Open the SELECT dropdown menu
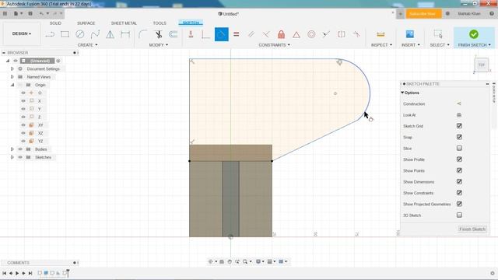Viewport: 498px width, 280px height. 440,45
